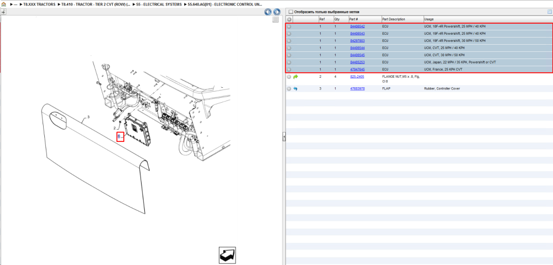Open part number link 47947645
The image size is (553, 265).
coord(357,70)
